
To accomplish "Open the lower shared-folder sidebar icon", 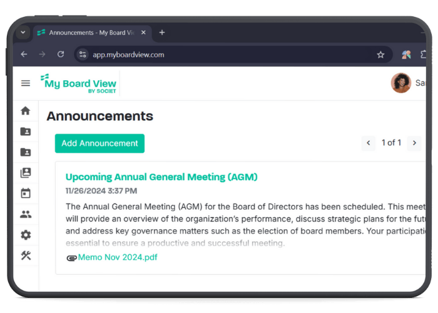I will [x=26, y=152].
